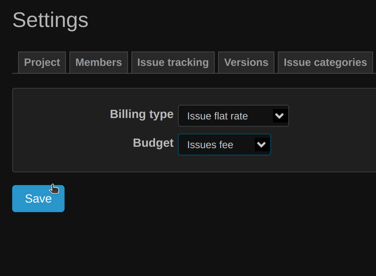Click the Billing type label
This screenshot has height=276, width=376.
[x=141, y=114]
